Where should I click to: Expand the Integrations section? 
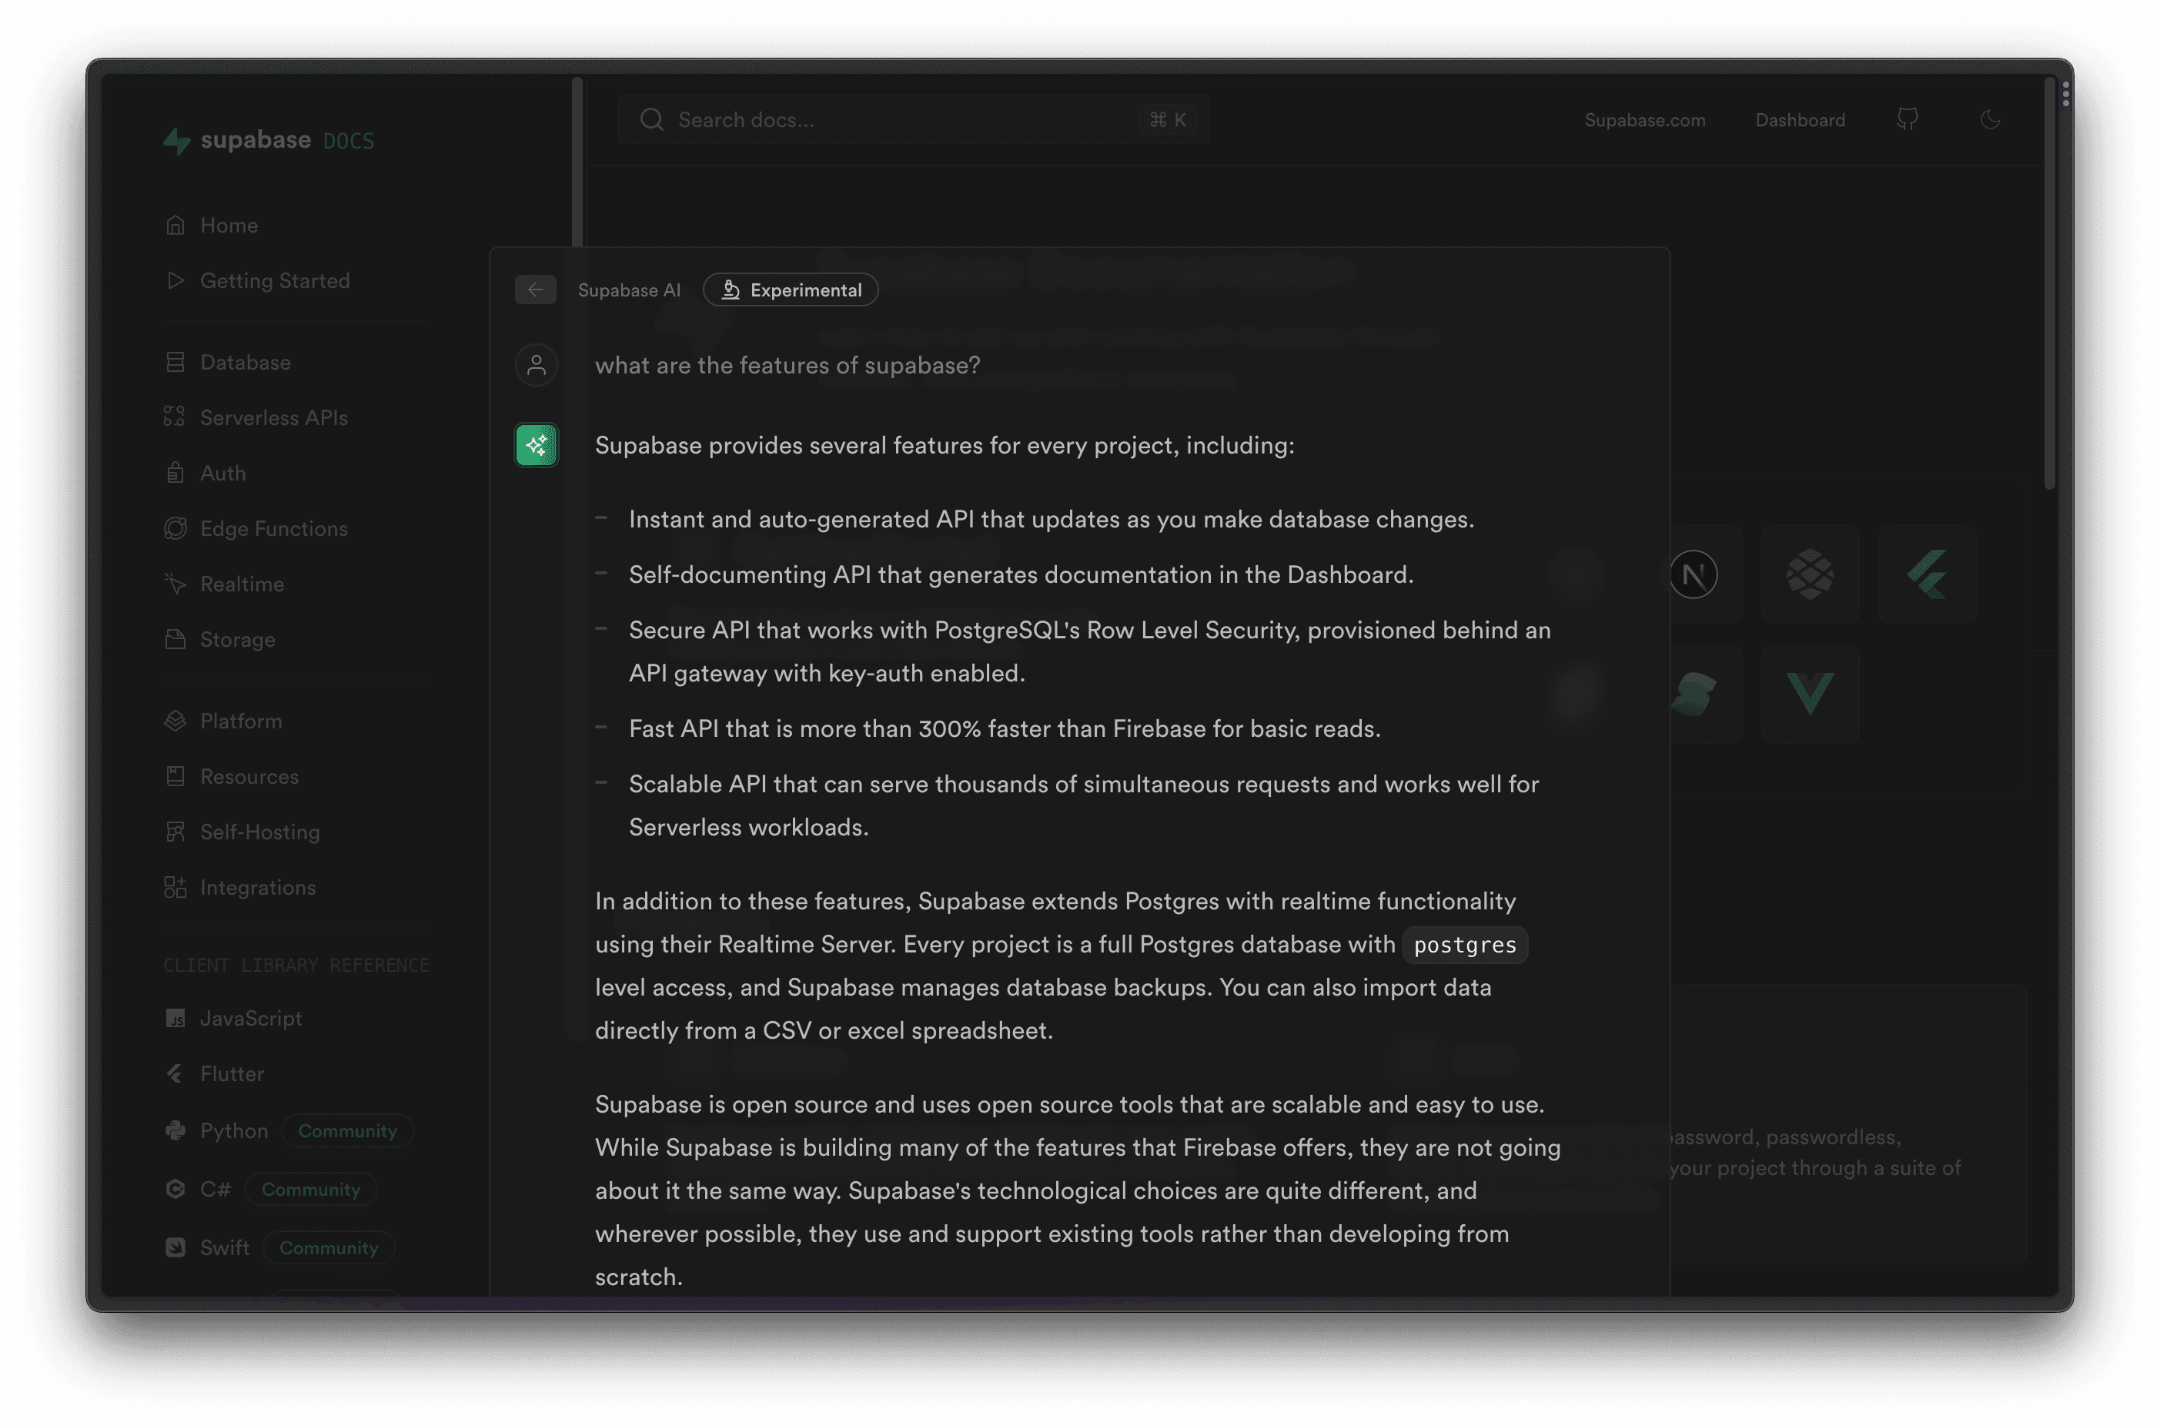257,887
